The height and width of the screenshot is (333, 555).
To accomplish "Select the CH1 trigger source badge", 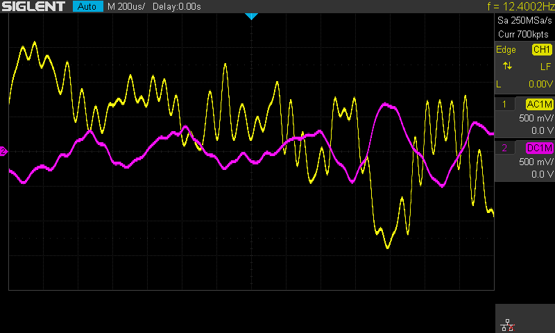I will [x=542, y=49].
